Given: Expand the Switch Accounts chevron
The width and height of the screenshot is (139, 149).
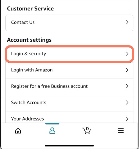Looking at the screenshot, I should pyautogui.click(x=127, y=102).
